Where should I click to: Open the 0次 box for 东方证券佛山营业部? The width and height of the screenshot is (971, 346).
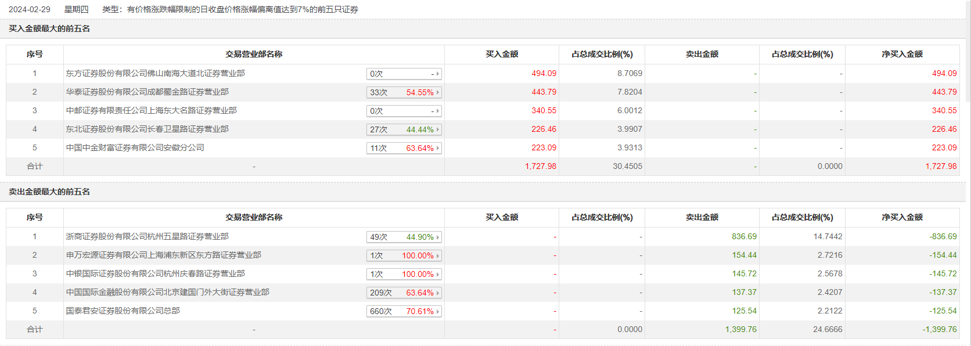(x=404, y=74)
